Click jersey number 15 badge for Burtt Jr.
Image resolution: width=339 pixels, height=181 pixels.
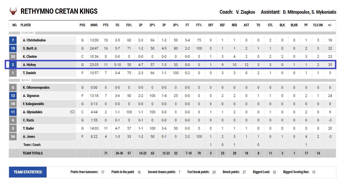(13, 48)
